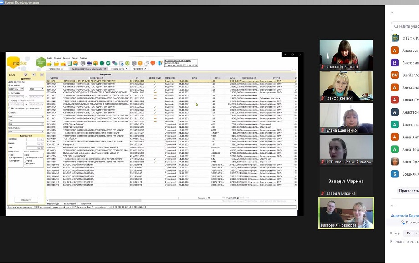Click the filter reset circle icon beside Фільтр
The height and width of the screenshot is (263, 419).
[26, 75]
